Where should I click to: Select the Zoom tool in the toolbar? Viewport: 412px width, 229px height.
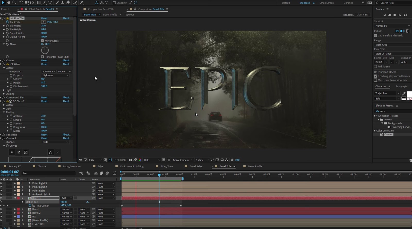pos(14,3)
